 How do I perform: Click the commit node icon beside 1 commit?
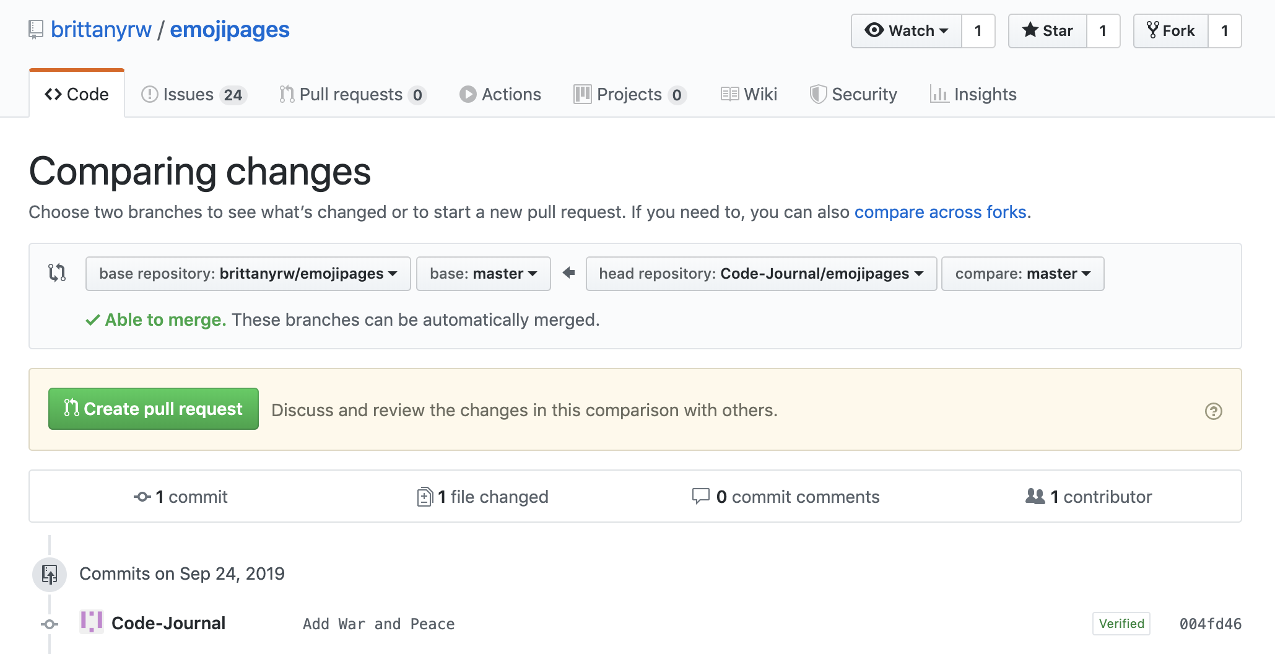coord(142,497)
